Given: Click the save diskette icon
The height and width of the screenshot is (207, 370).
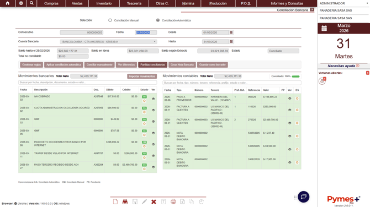Looking at the screenshot, I should point(135,201).
